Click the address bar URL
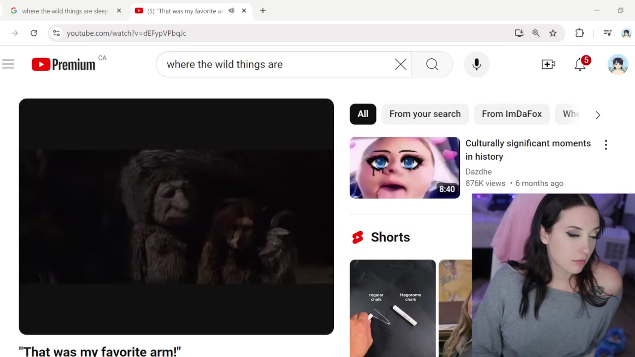 click(x=126, y=33)
